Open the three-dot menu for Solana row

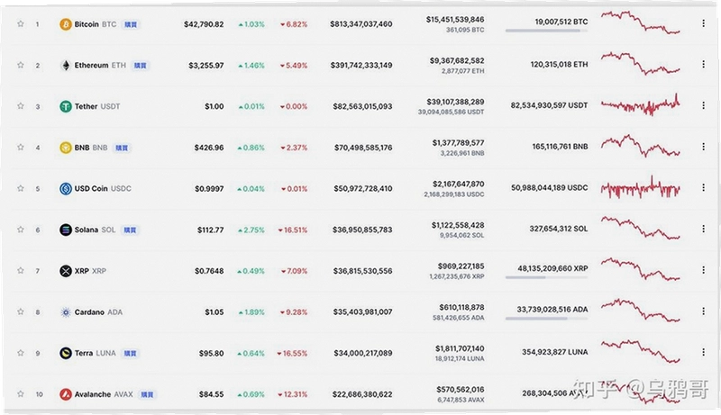(703, 229)
